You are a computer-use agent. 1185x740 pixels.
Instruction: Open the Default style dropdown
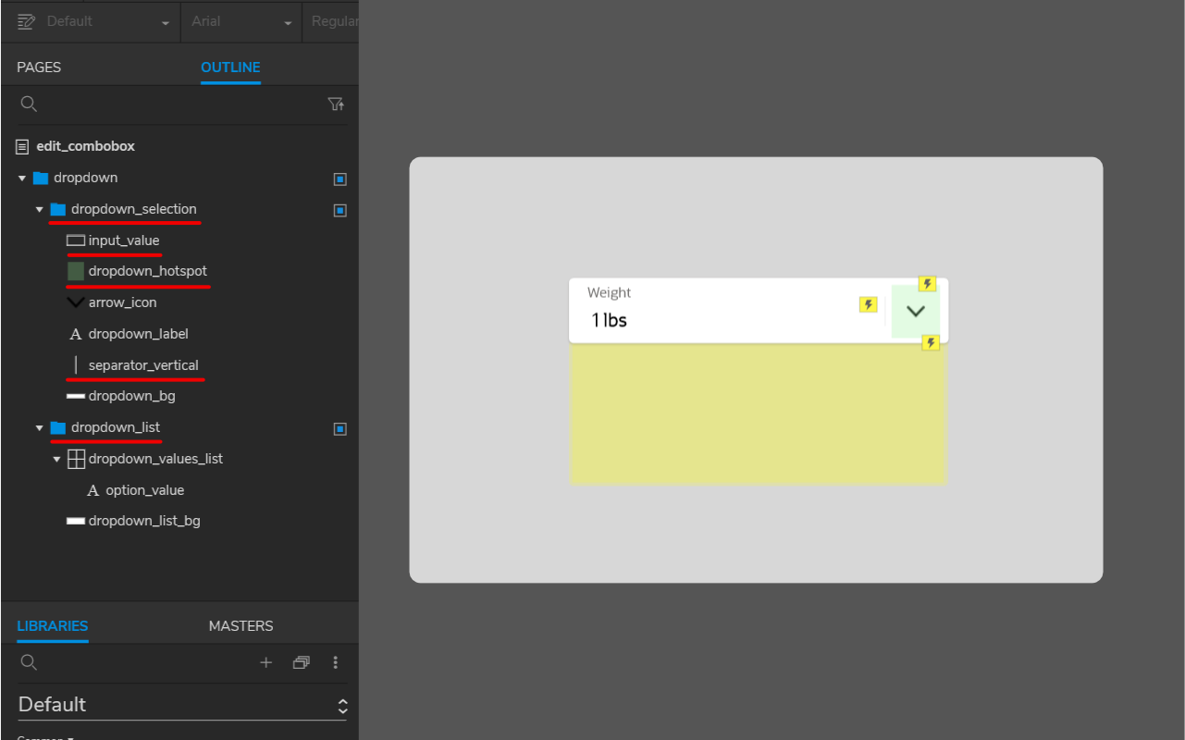[110, 21]
